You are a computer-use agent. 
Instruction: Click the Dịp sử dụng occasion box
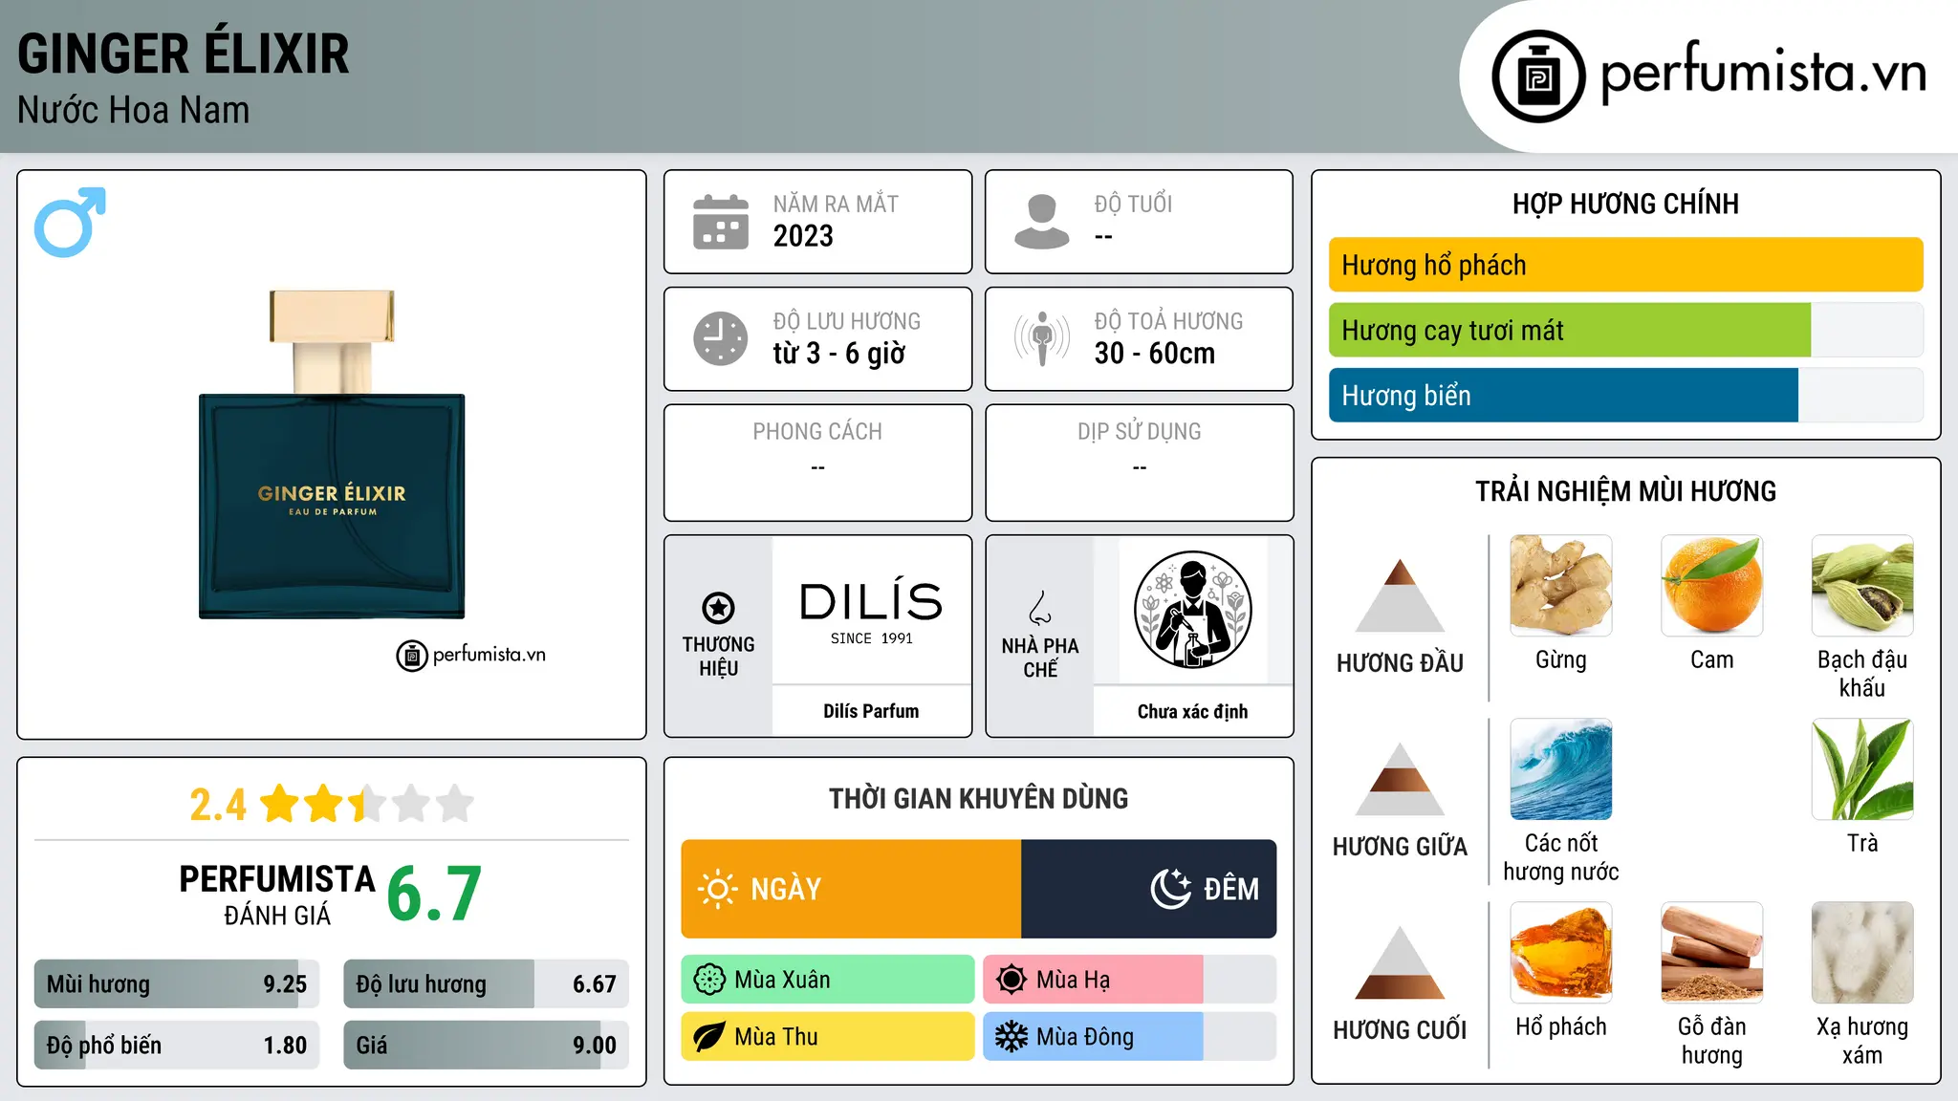point(1140,463)
